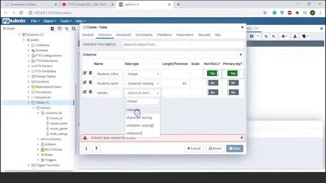Choose 'character' from the type list

click(x=143, y=110)
